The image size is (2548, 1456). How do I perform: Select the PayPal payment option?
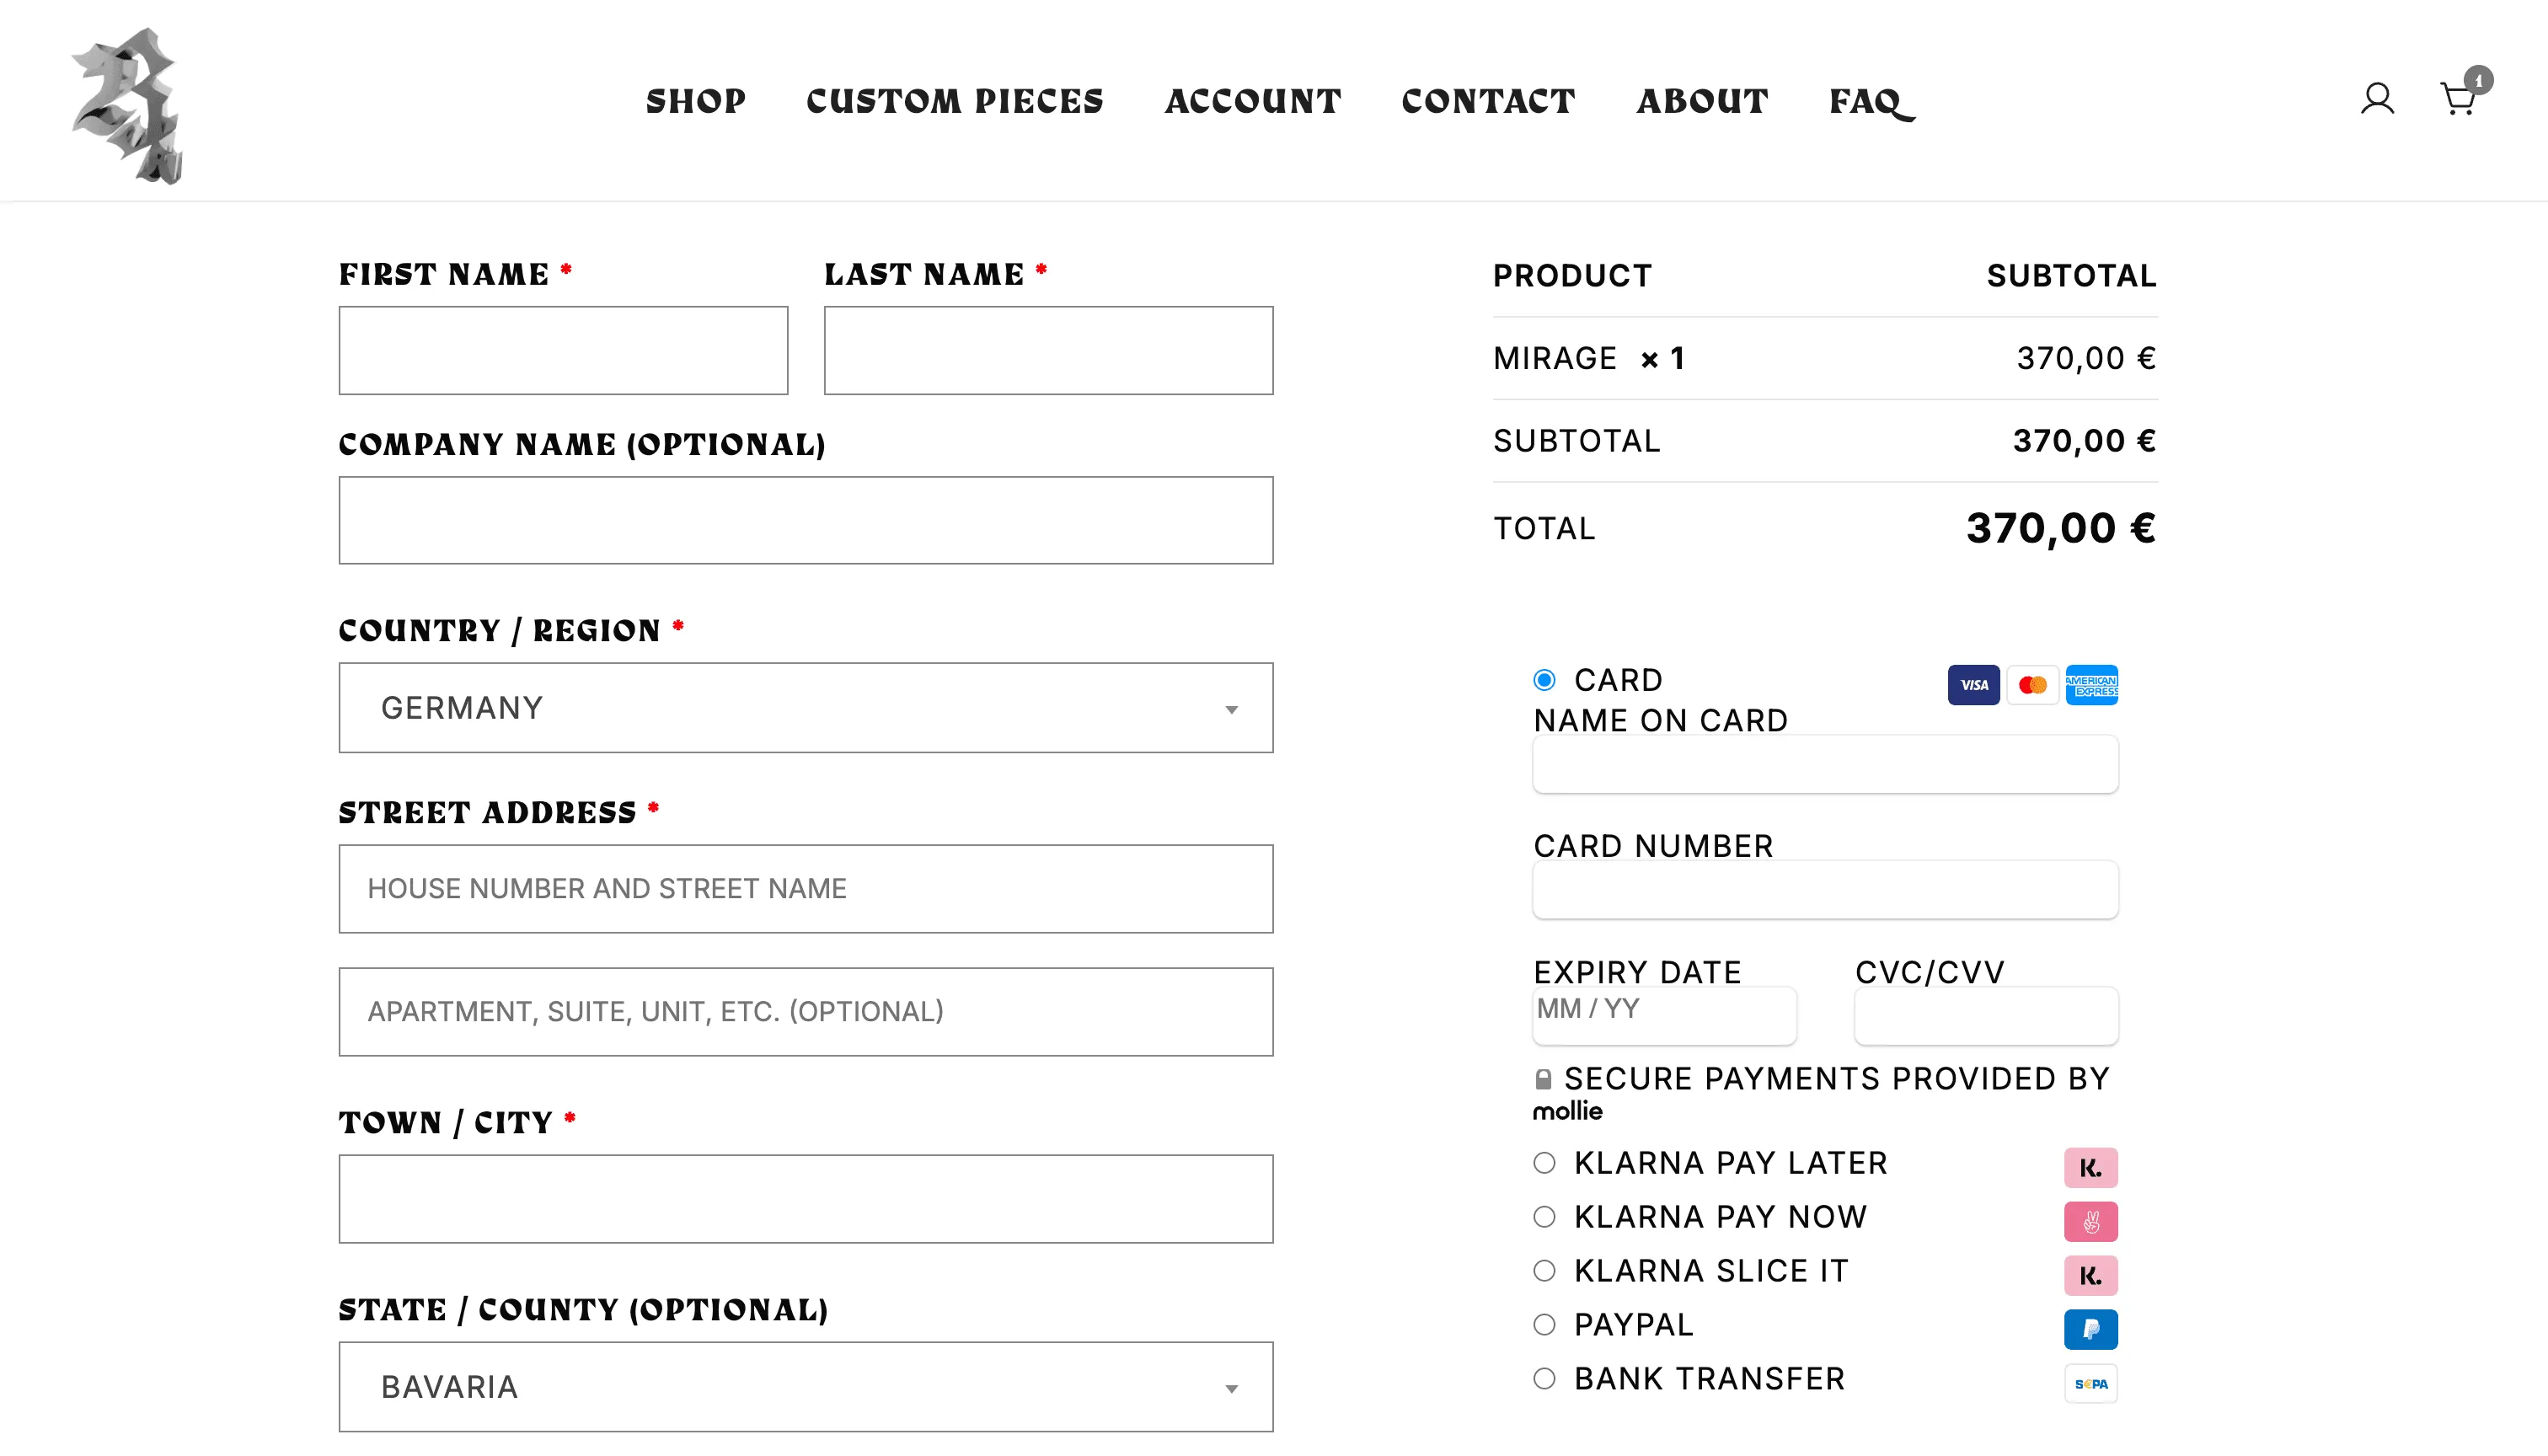(x=1544, y=1324)
